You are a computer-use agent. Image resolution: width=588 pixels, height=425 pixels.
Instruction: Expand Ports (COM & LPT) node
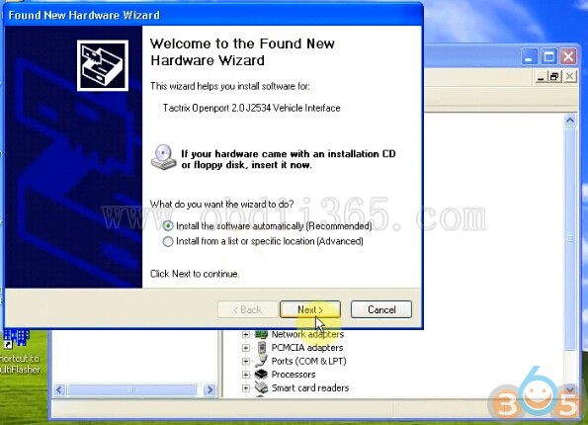coord(246,361)
